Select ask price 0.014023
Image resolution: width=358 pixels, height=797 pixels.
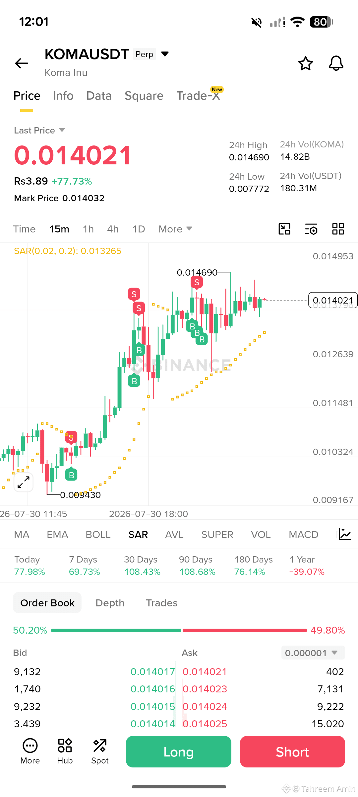pyautogui.click(x=205, y=689)
